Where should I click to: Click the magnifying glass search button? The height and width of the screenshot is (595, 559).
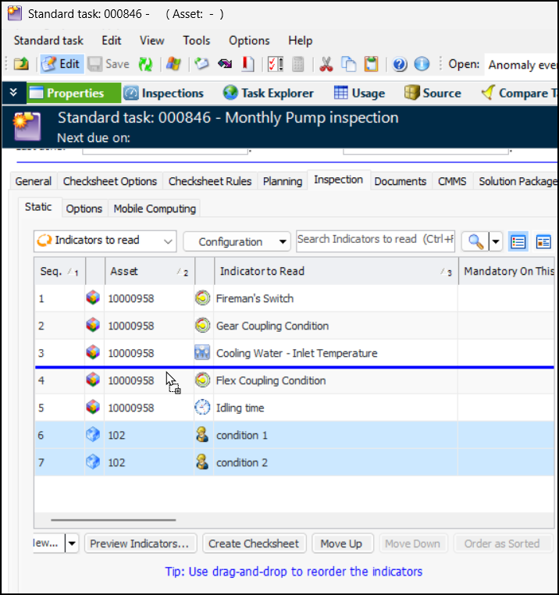coord(475,242)
